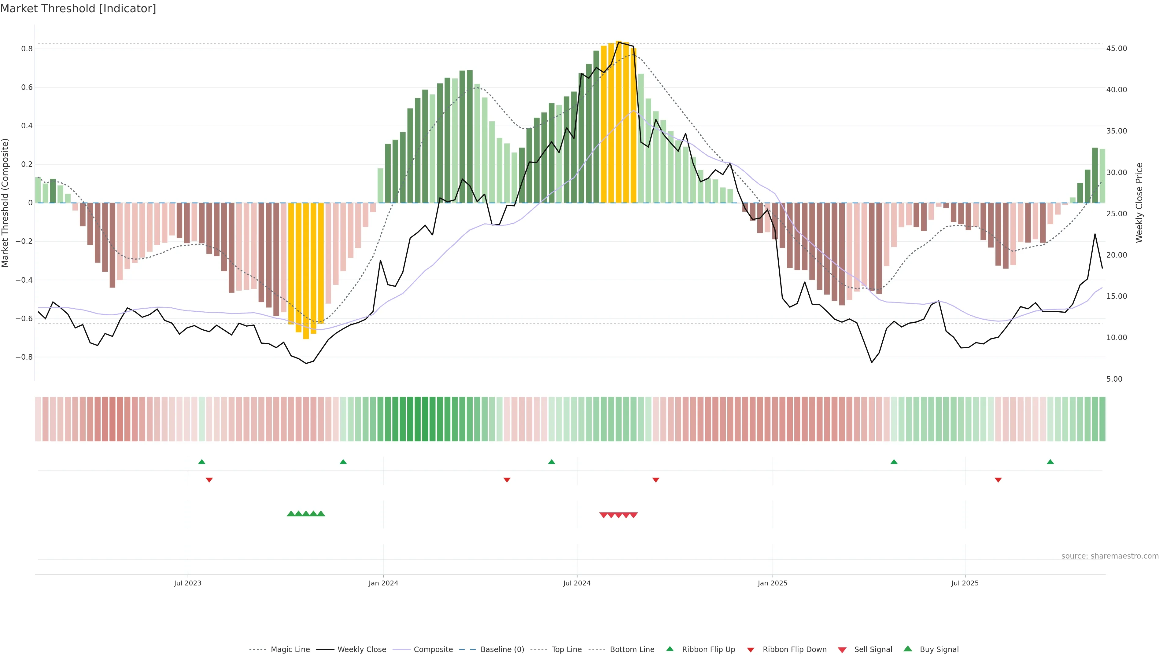Hide the Top Line series via legend
The image size is (1174, 660).
(567, 650)
